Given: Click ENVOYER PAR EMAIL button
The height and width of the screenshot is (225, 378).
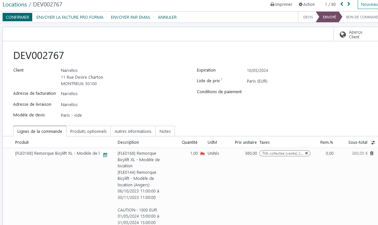Looking at the screenshot, I should (131, 17).
